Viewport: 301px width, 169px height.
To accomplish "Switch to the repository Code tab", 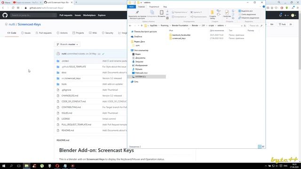I will pyautogui.click(x=12, y=33).
